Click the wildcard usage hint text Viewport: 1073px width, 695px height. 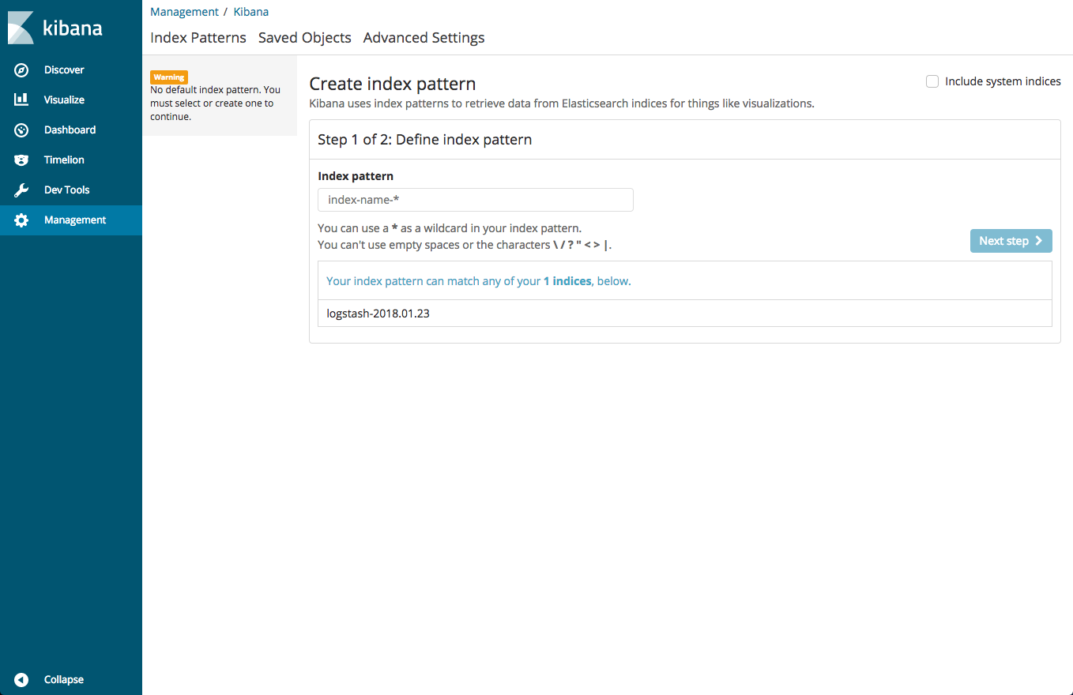point(450,228)
